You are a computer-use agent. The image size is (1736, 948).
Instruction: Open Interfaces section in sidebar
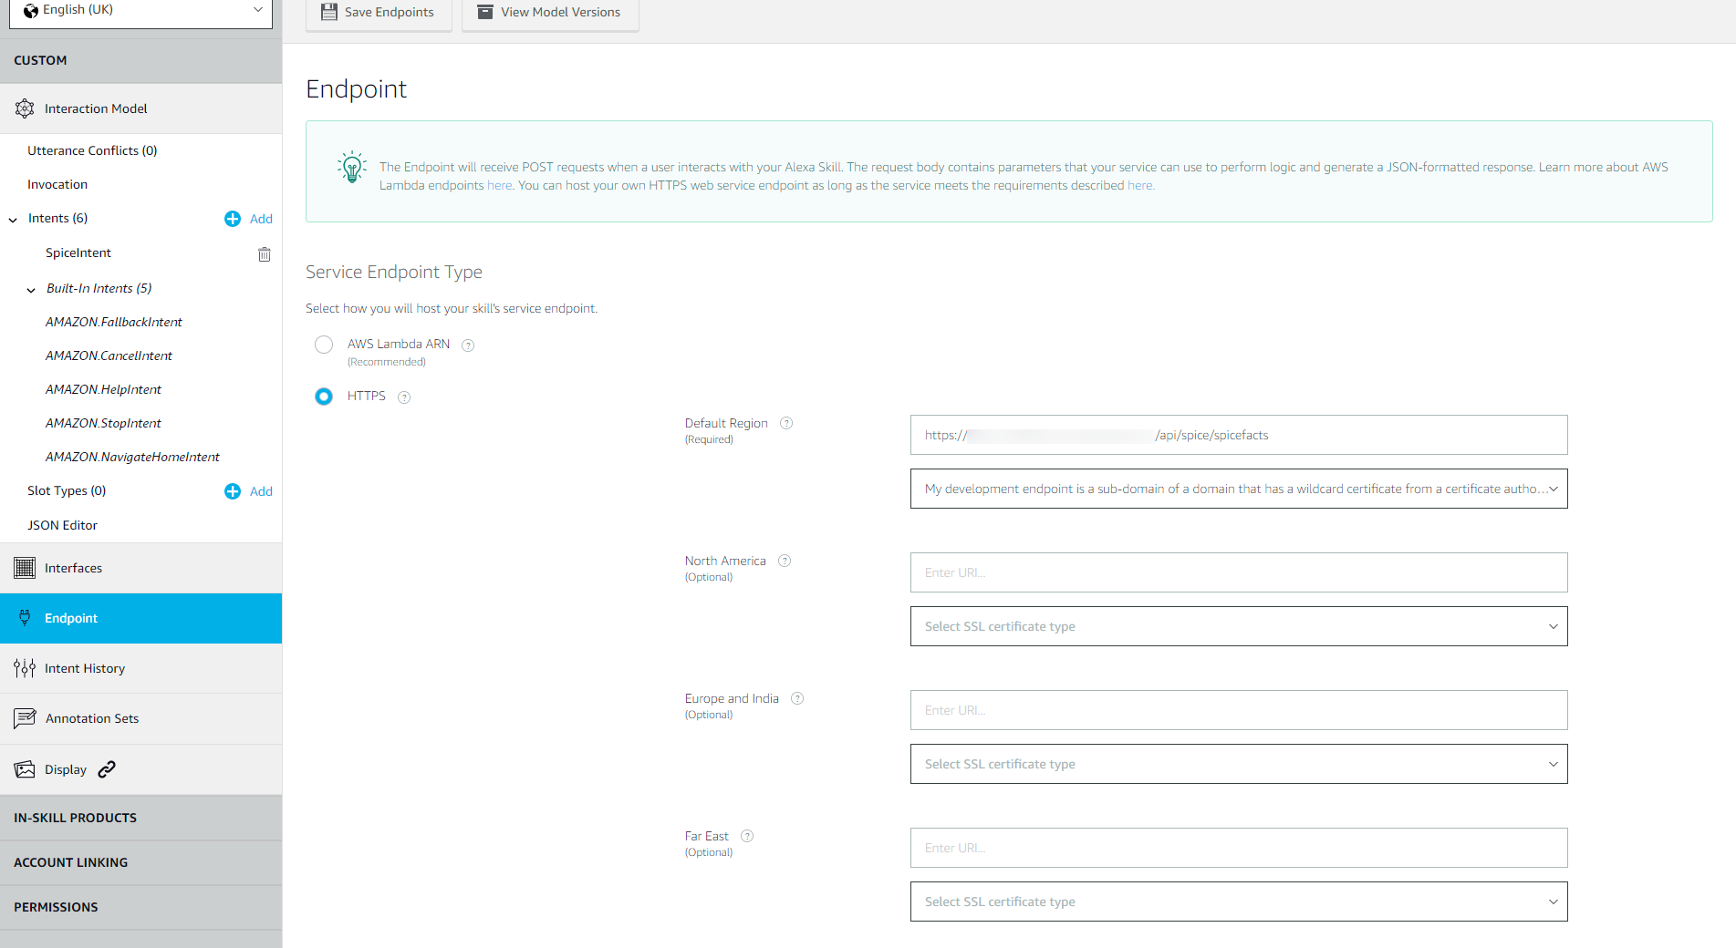(x=140, y=568)
